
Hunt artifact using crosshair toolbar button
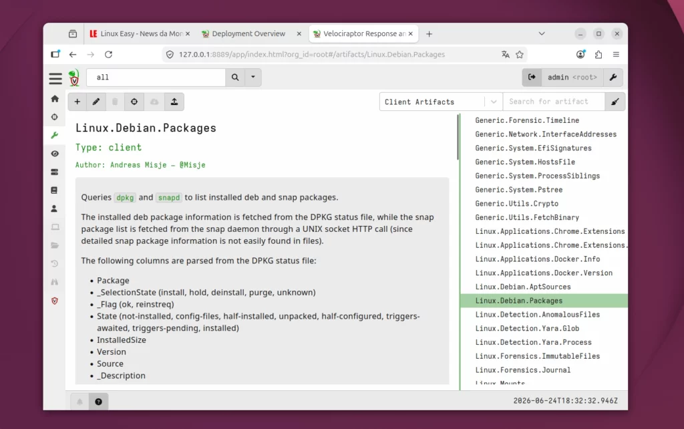click(x=134, y=102)
